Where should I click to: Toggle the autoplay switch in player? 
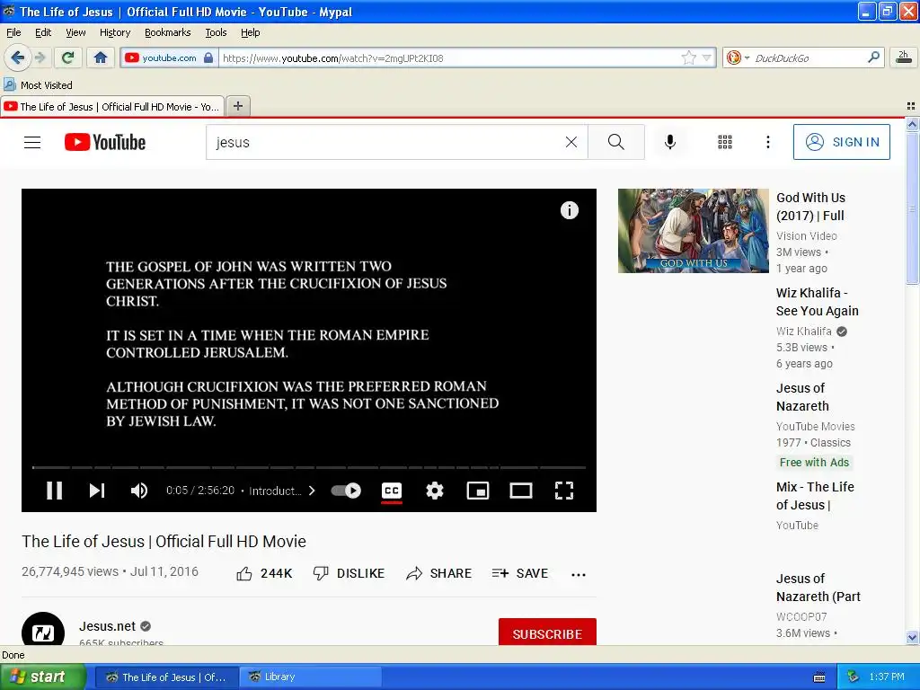pos(346,491)
